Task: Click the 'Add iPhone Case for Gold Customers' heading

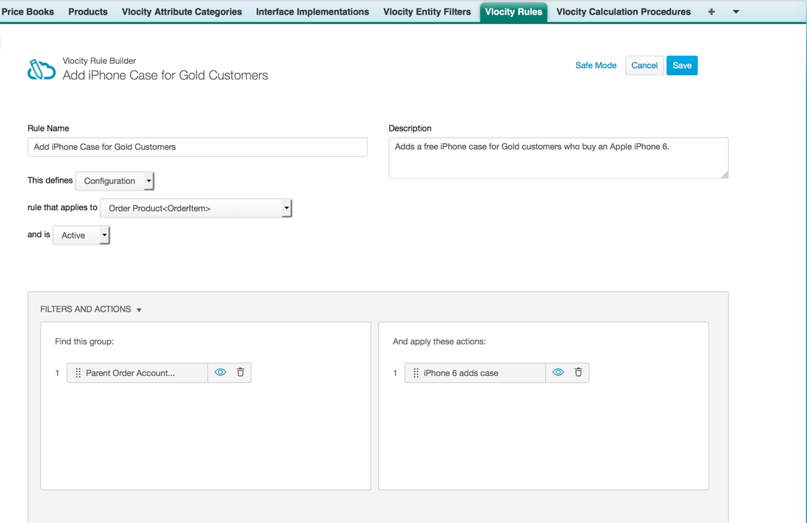Action: pyautogui.click(x=165, y=75)
